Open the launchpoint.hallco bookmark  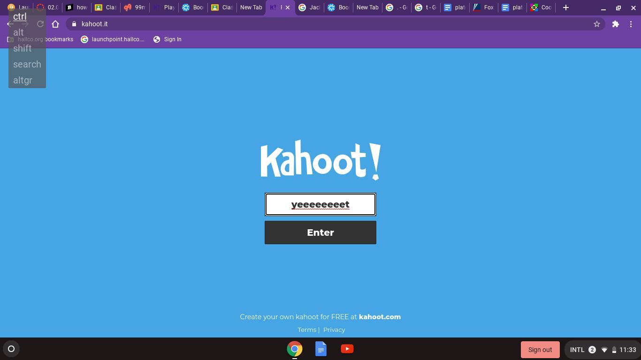[x=113, y=39]
